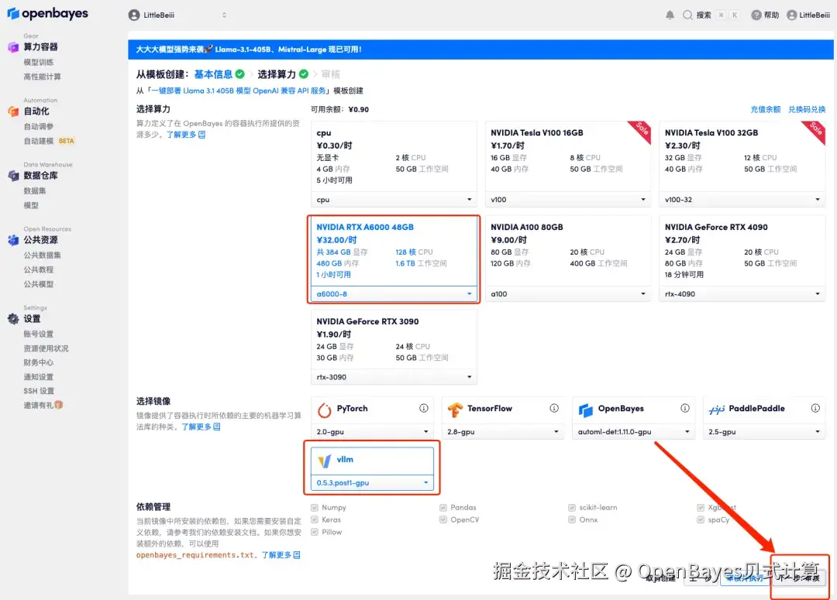
Task: Toggle the OpenCV checkbox
Action: tap(443, 519)
